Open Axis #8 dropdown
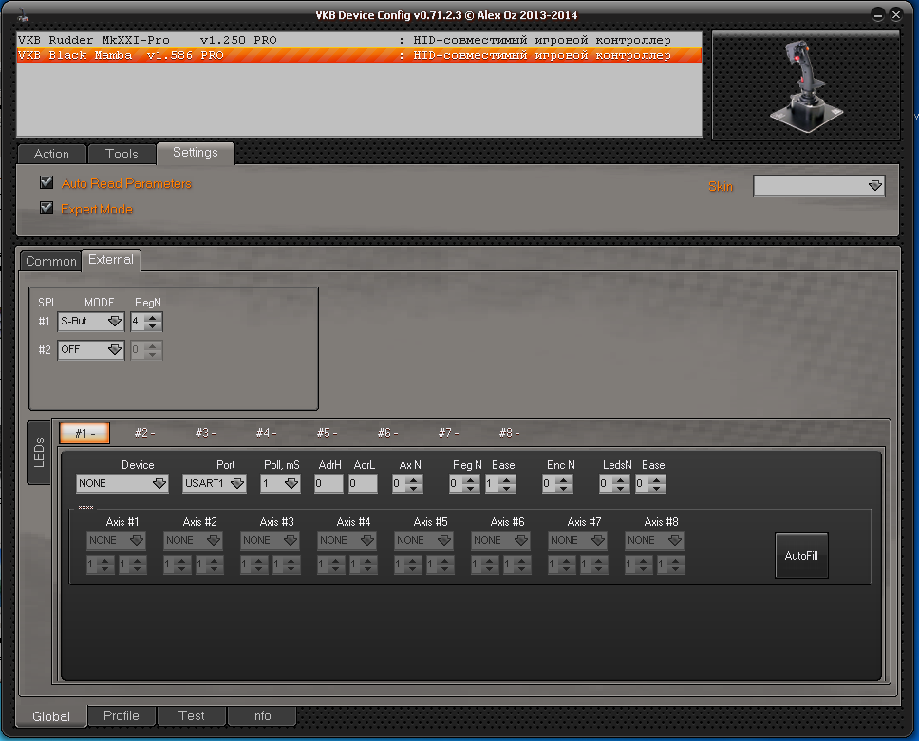The image size is (919, 741). coord(655,541)
